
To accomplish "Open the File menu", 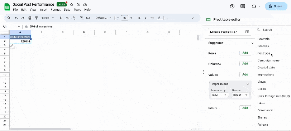I will 15,10.
